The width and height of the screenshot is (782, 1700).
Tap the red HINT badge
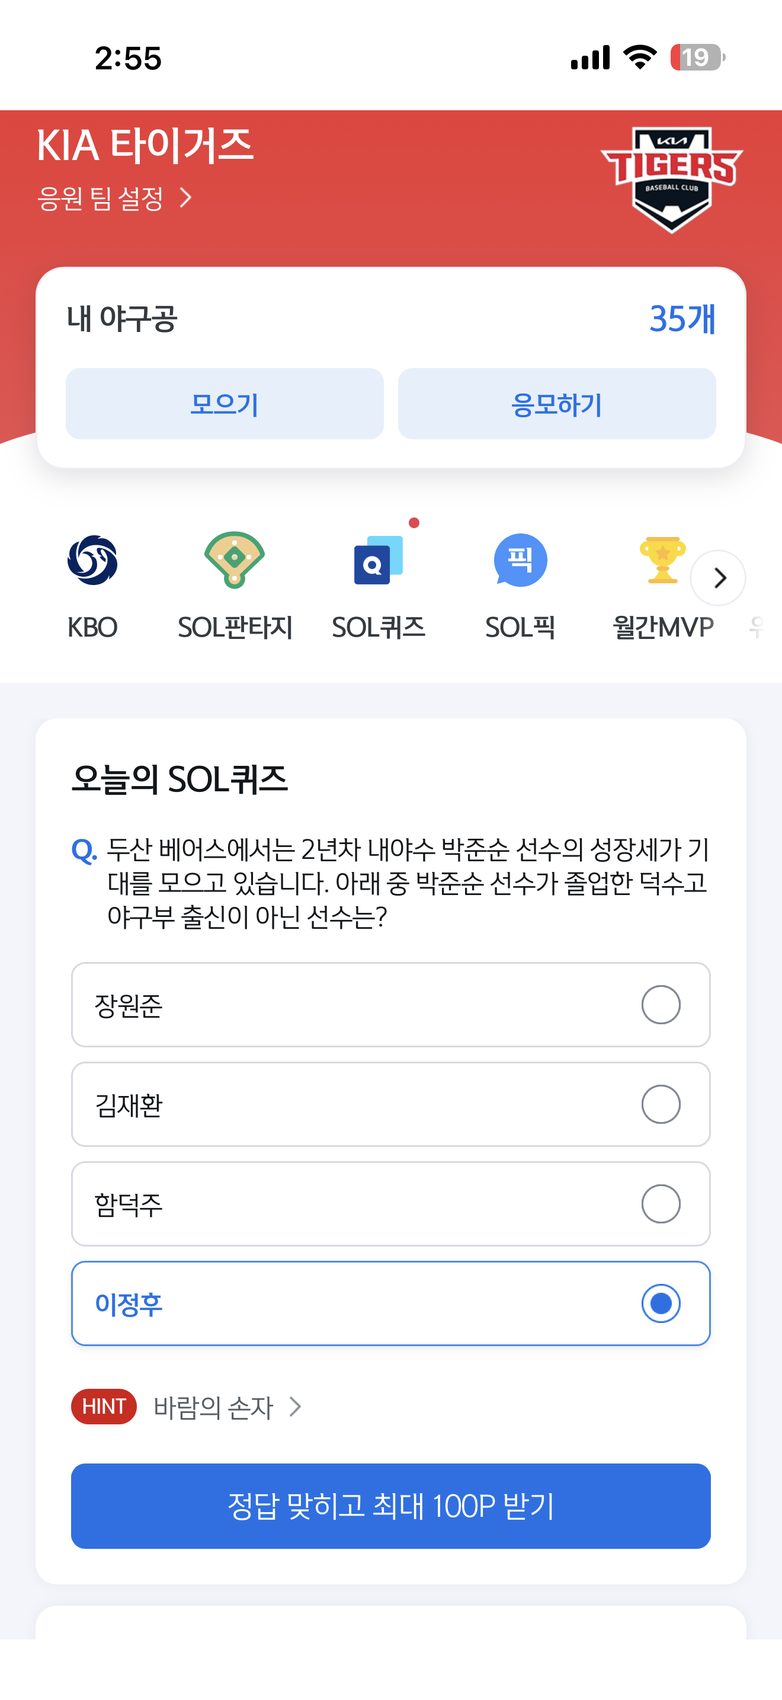[104, 1407]
